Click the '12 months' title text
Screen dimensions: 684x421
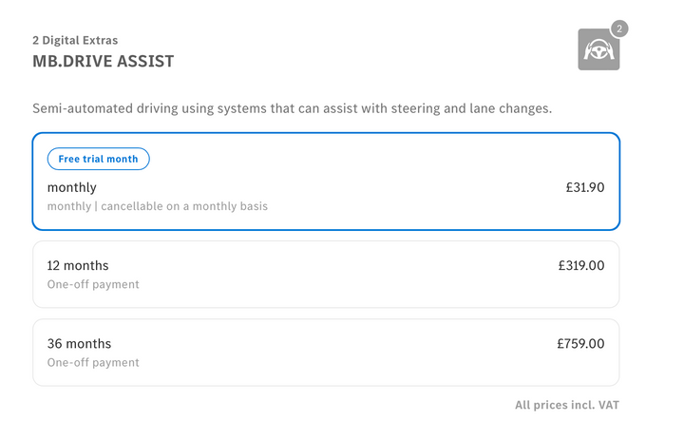(x=78, y=266)
